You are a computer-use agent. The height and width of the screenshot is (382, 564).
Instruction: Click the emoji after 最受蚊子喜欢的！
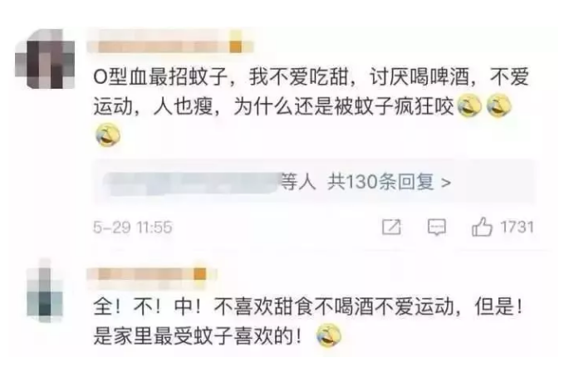329,335
